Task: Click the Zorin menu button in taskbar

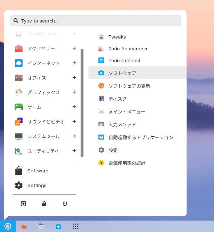Action: pos(8,226)
